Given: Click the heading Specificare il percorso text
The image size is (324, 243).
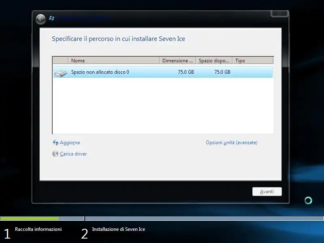Looking at the screenshot, I should tap(118, 39).
